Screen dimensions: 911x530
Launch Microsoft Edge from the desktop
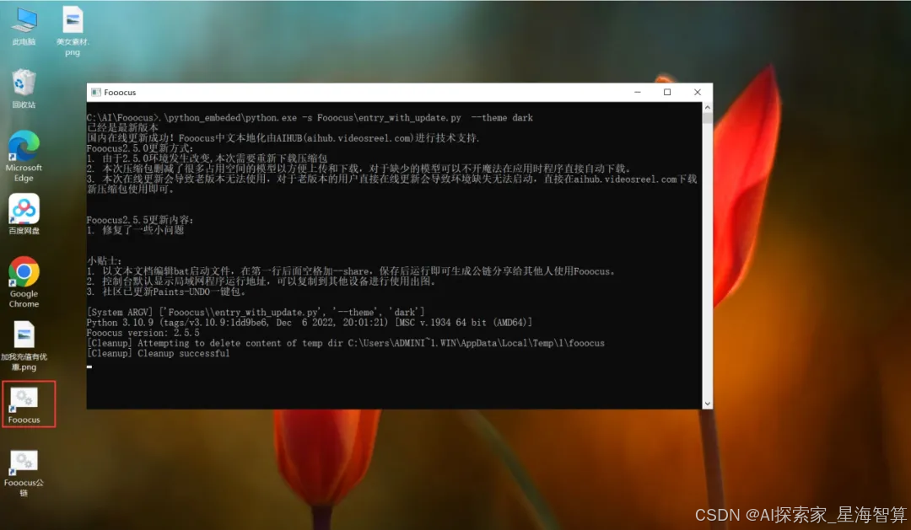(x=24, y=156)
